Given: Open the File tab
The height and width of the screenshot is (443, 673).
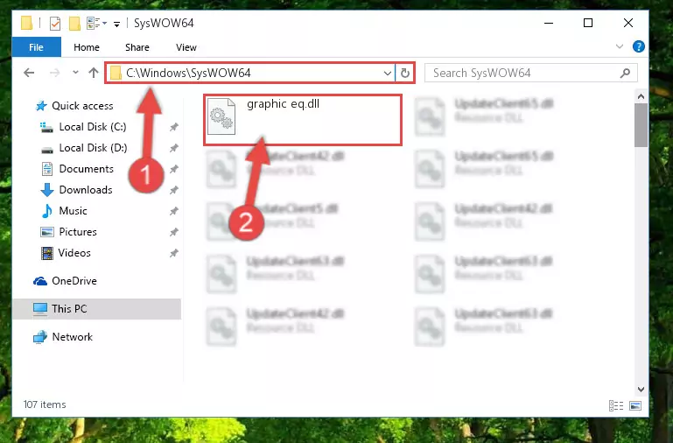Looking at the screenshot, I should tap(37, 47).
